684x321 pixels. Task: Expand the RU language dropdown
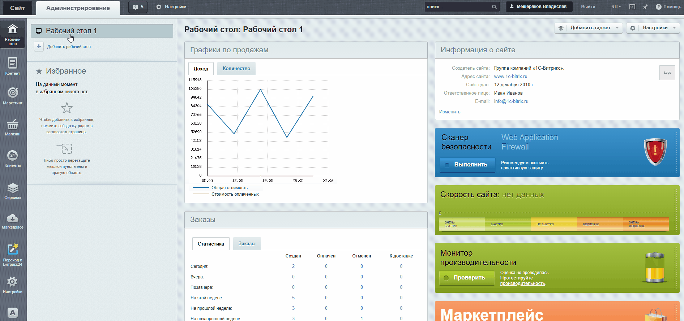click(x=616, y=7)
